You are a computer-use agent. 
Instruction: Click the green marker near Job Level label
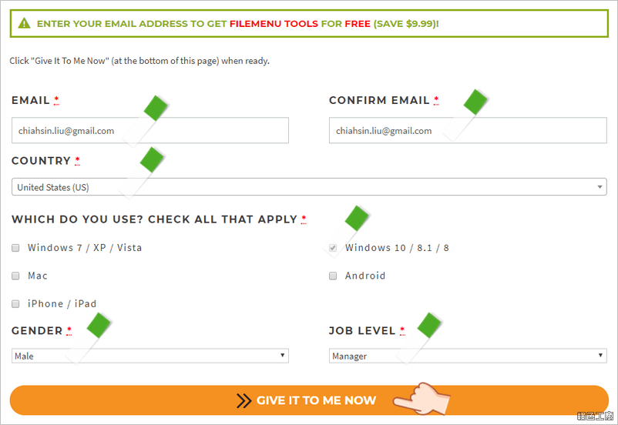coord(429,326)
